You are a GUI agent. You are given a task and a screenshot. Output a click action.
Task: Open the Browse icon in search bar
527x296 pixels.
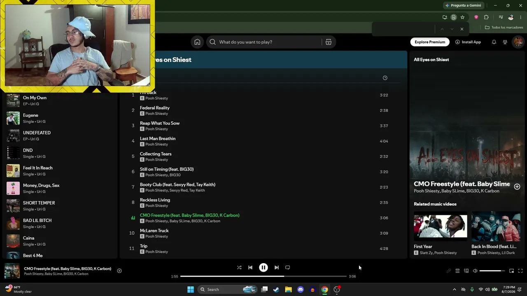click(x=329, y=42)
